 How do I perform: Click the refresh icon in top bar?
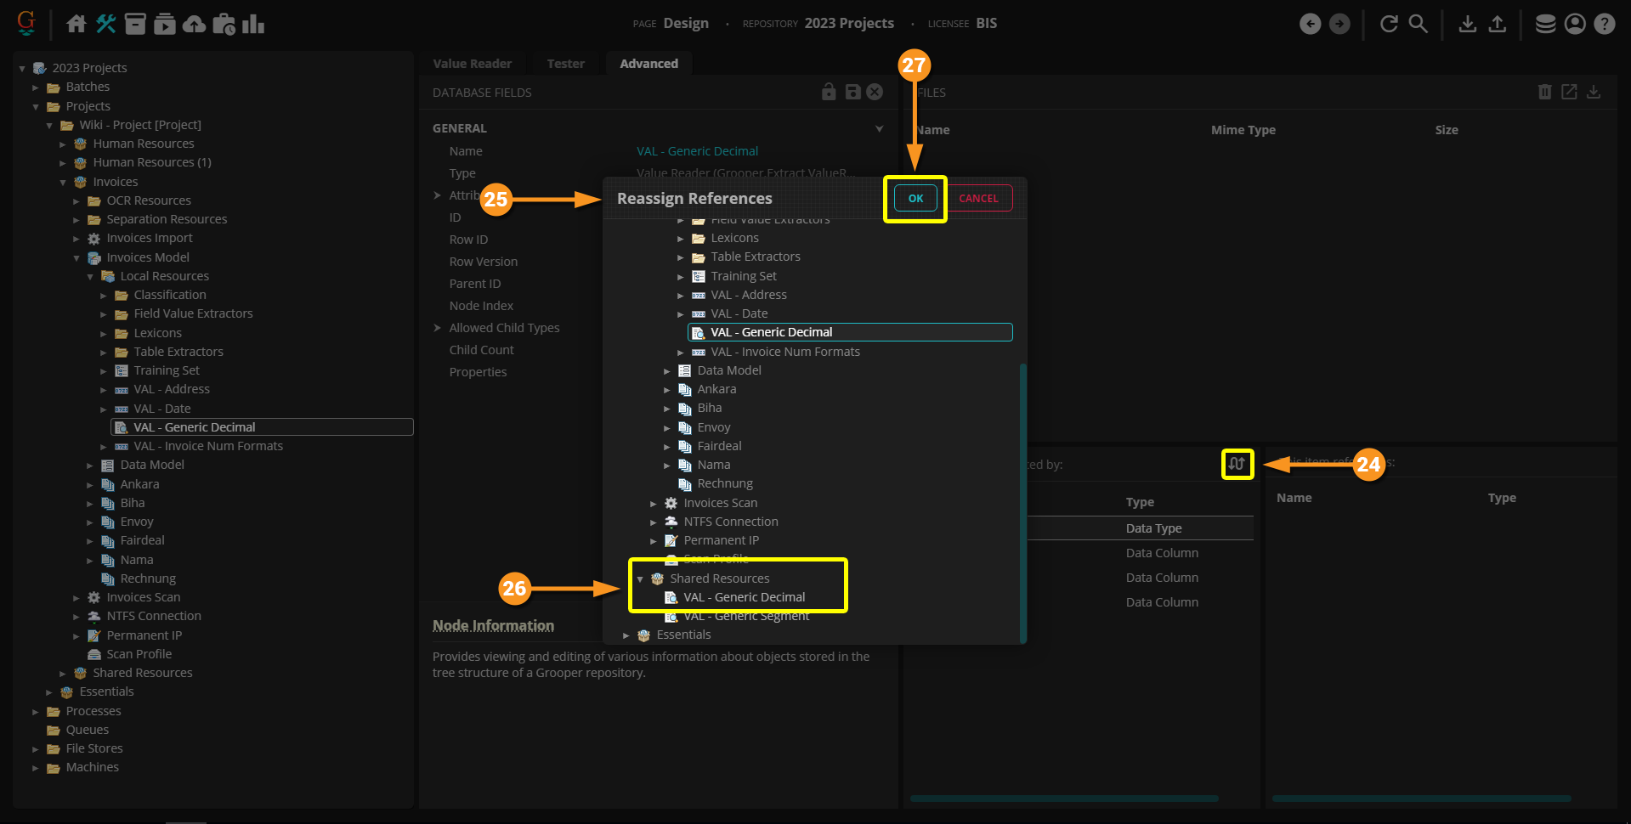tap(1389, 24)
